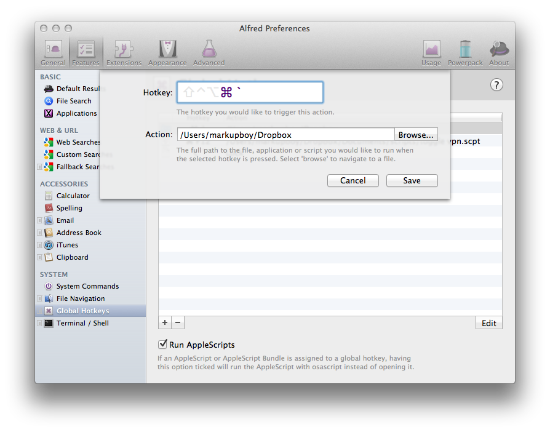Screen dimensions: 550x432
Task: Click the Address Book icon
Action: [x=49, y=233]
